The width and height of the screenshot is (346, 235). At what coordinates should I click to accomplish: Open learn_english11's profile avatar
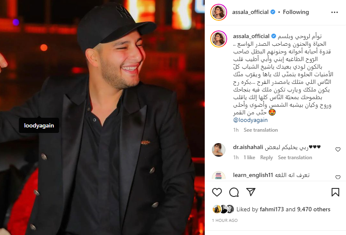pyautogui.click(x=218, y=176)
